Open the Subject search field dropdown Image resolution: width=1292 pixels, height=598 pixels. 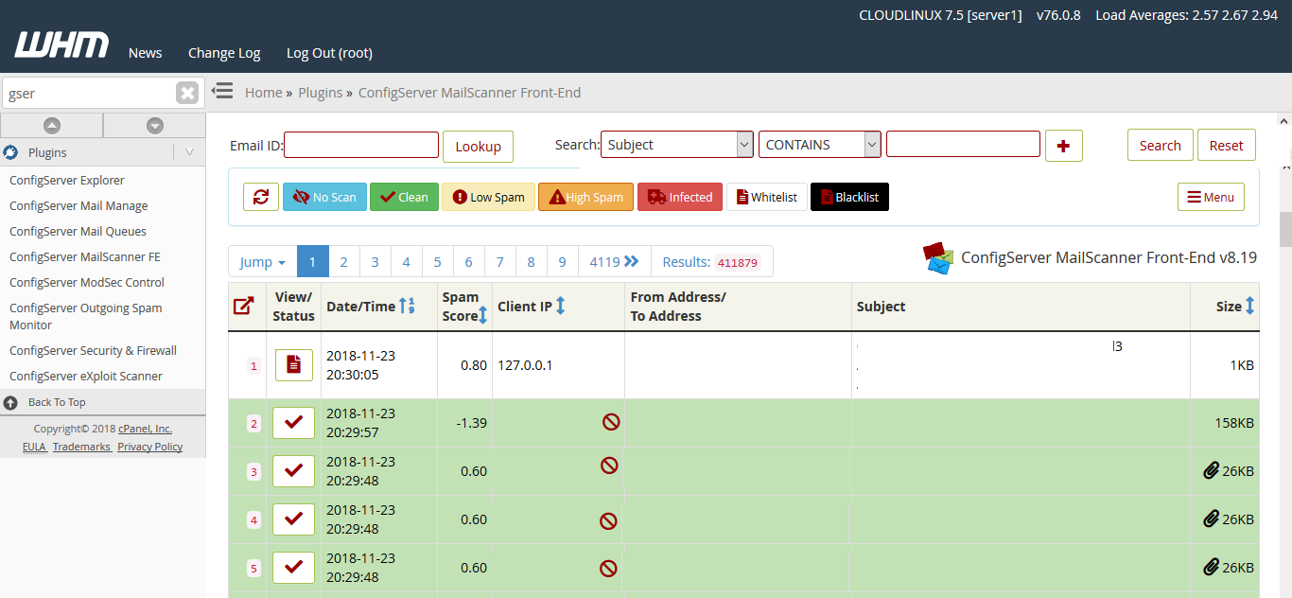(677, 145)
